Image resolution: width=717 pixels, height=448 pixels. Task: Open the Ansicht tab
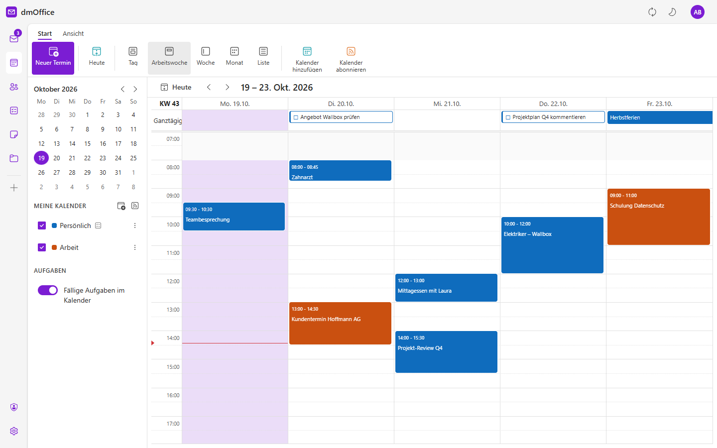pos(73,33)
